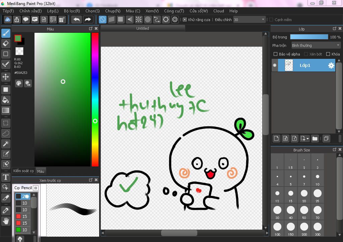The width and height of the screenshot is (343, 242).
Task: Choose brush size 25
Action: coord(318,196)
